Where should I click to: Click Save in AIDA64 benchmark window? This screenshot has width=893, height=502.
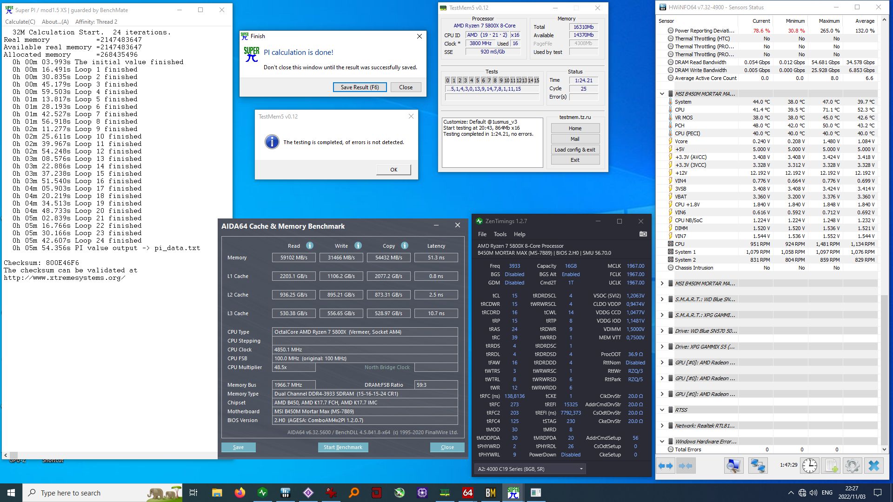[x=238, y=447]
